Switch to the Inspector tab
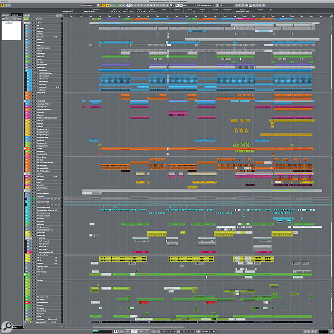This screenshot has height=334, width=334. (x=5, y=15)
